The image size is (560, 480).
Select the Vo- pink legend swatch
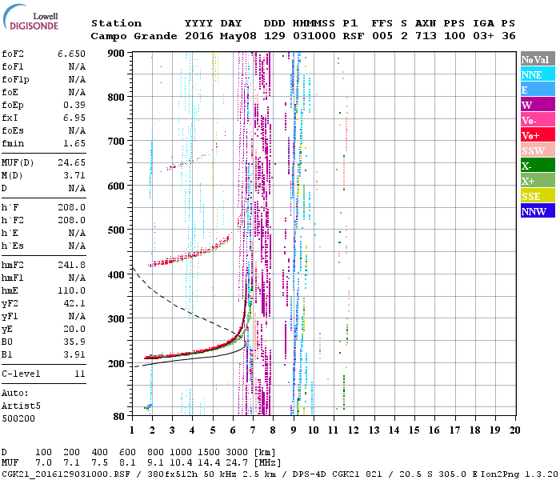pyautogui.click(x=538, y=120)
